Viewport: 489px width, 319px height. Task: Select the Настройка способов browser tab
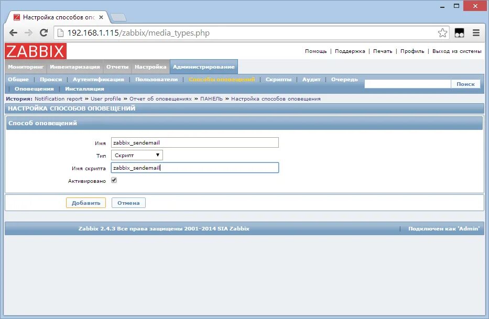pos(58,17)
